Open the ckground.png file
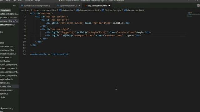 click(7, 108)
